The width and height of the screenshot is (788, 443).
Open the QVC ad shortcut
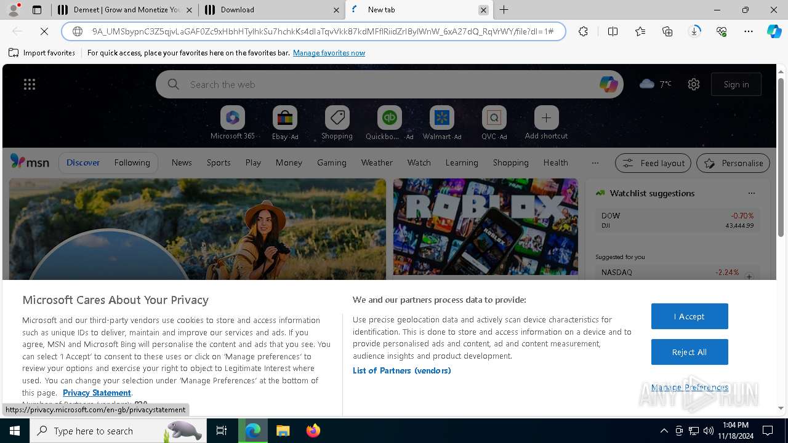click(x=494, y=123)
